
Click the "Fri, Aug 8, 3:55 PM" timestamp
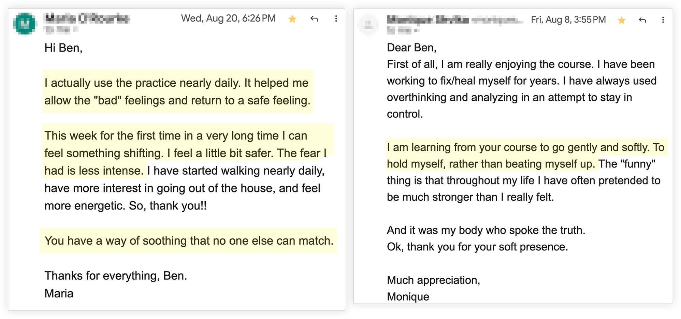pos(568,20)
